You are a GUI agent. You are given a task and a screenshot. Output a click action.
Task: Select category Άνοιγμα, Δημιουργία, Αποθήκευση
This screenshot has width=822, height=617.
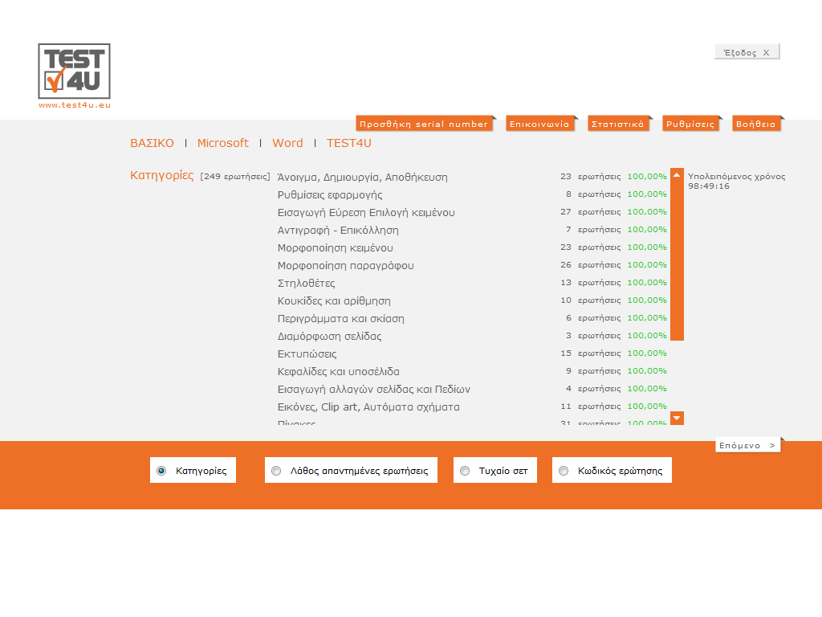point(362,178)
